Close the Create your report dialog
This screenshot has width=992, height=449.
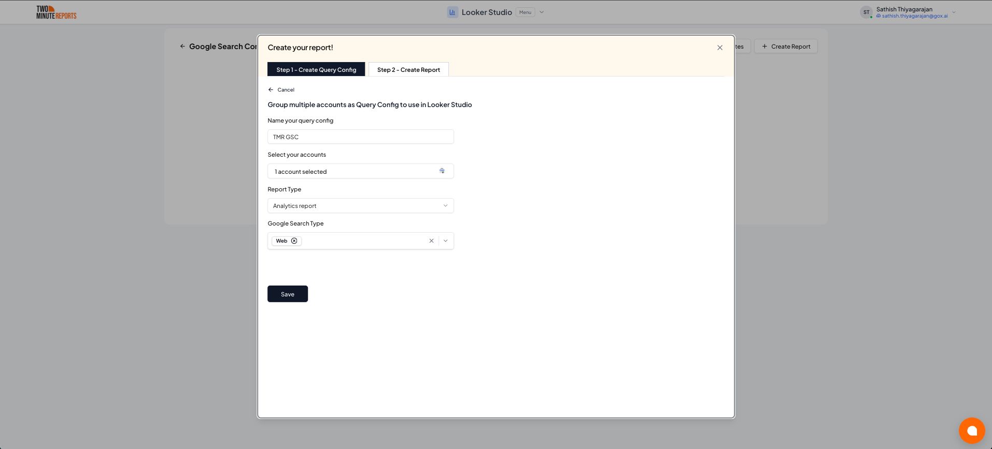(x=719, y=48)
